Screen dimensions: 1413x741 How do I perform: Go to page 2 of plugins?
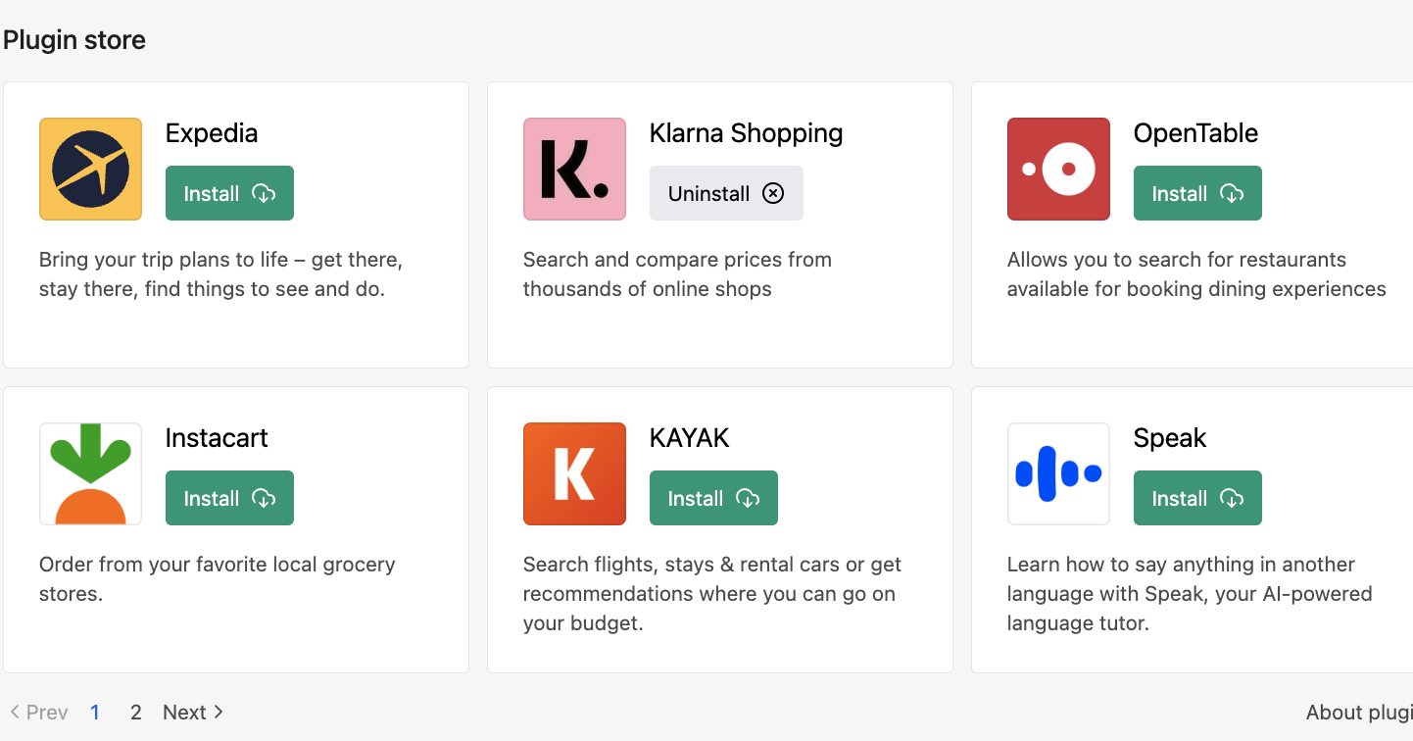pos(136,713)
